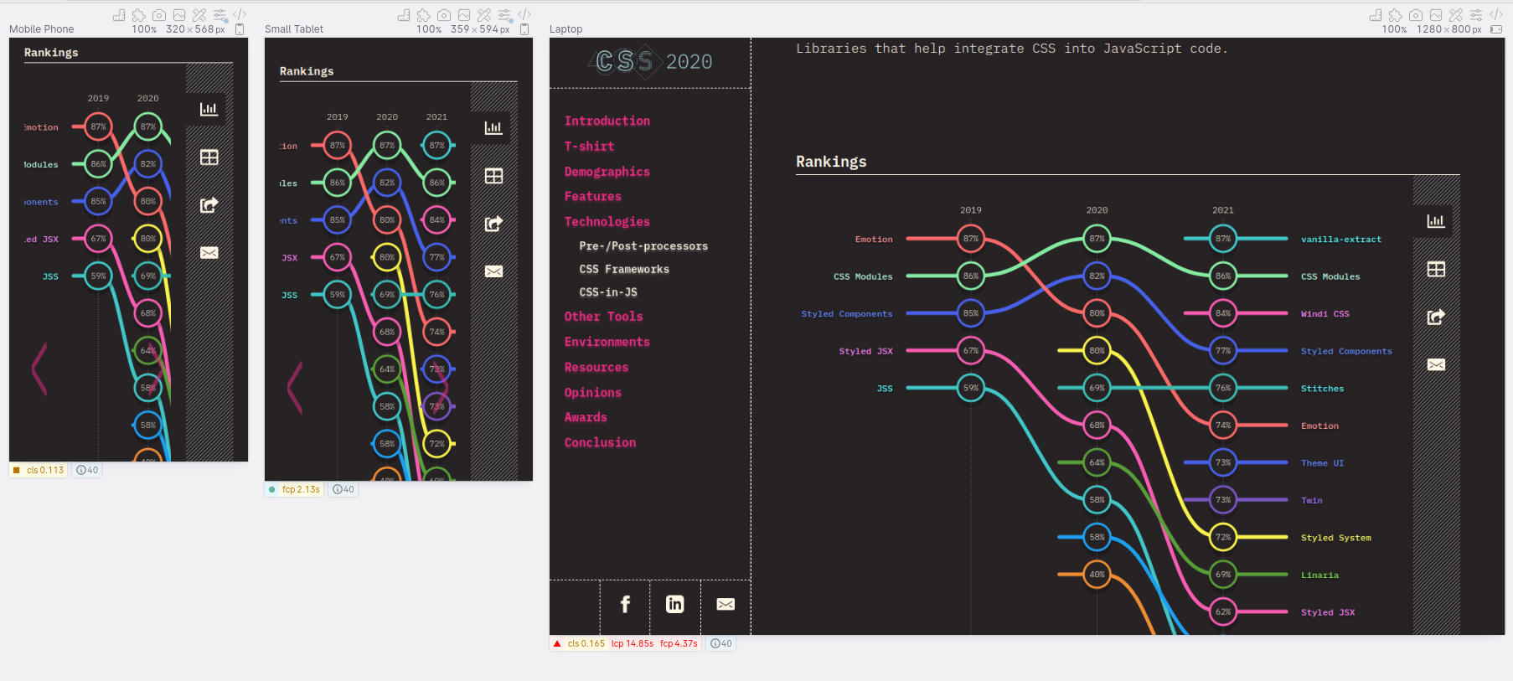Click the share icon in Mobile Phone pane
The width and height of the screenshot is (1513, 681).
tap(209, 204)
